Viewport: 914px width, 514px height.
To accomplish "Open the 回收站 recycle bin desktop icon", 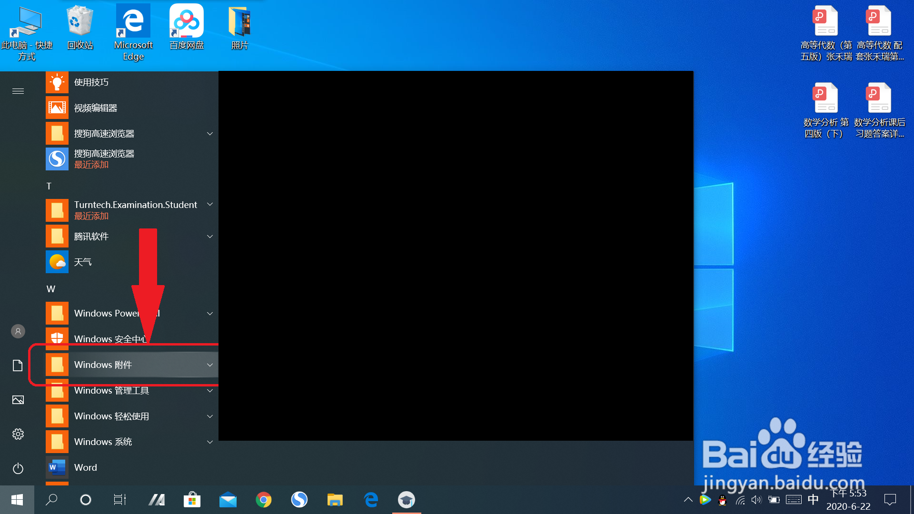I will (x=79, y=29).
